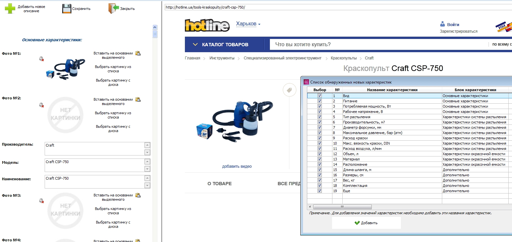This screenshot has width=512, height=242.
Task: Toggle checkbox for Расход краски
Action: click(320, 138)
